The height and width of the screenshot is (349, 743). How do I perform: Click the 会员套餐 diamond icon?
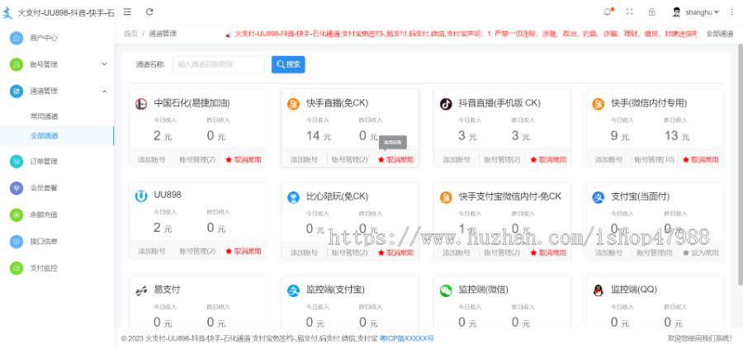click(x=17, y=188)
